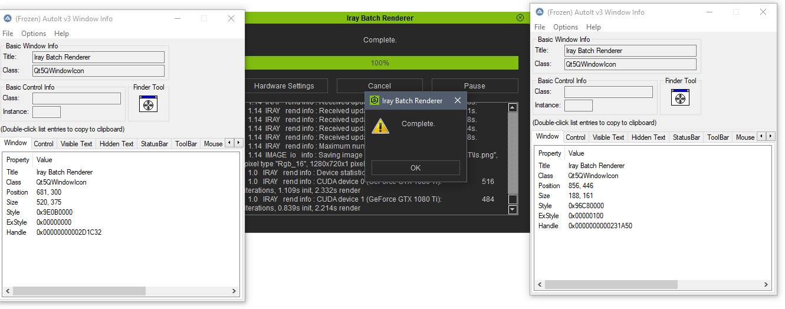Select Window tab in left AutoIt window

16,143
